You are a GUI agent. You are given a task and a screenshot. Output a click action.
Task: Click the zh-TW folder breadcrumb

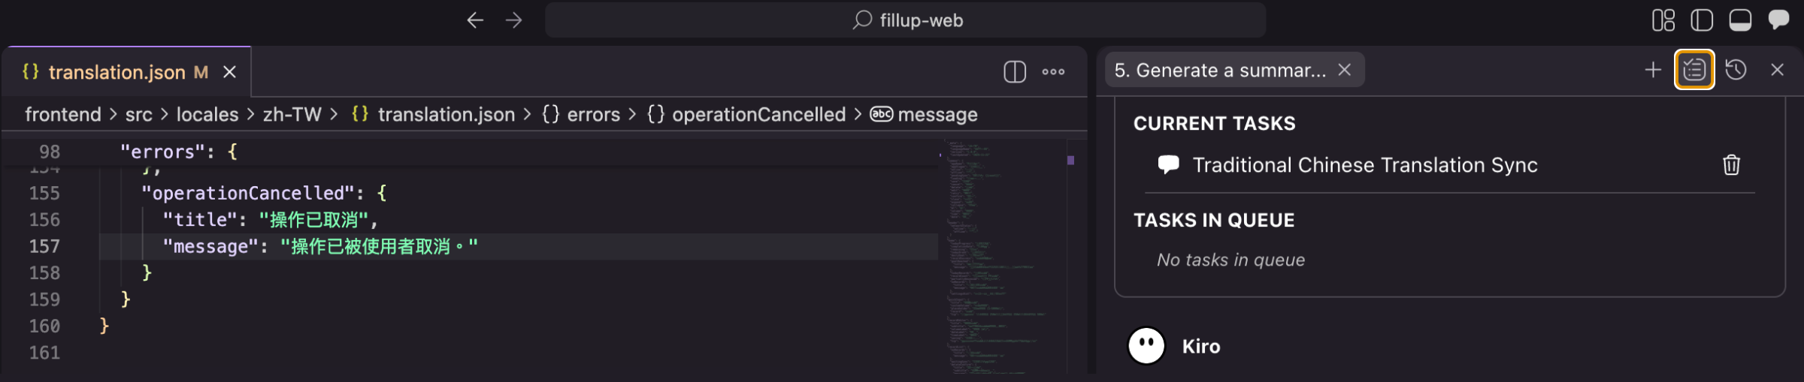[292, 115]
